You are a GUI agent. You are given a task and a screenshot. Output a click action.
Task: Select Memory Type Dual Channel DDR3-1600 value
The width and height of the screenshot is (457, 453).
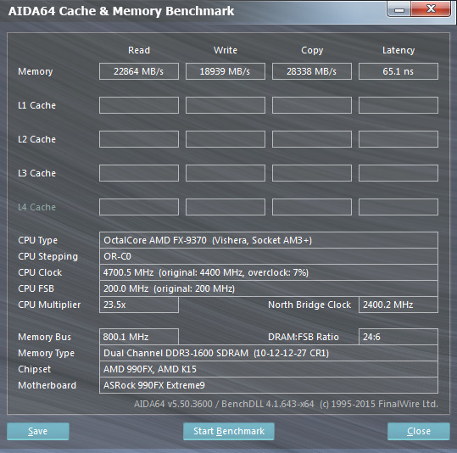[x=269, y=353]
